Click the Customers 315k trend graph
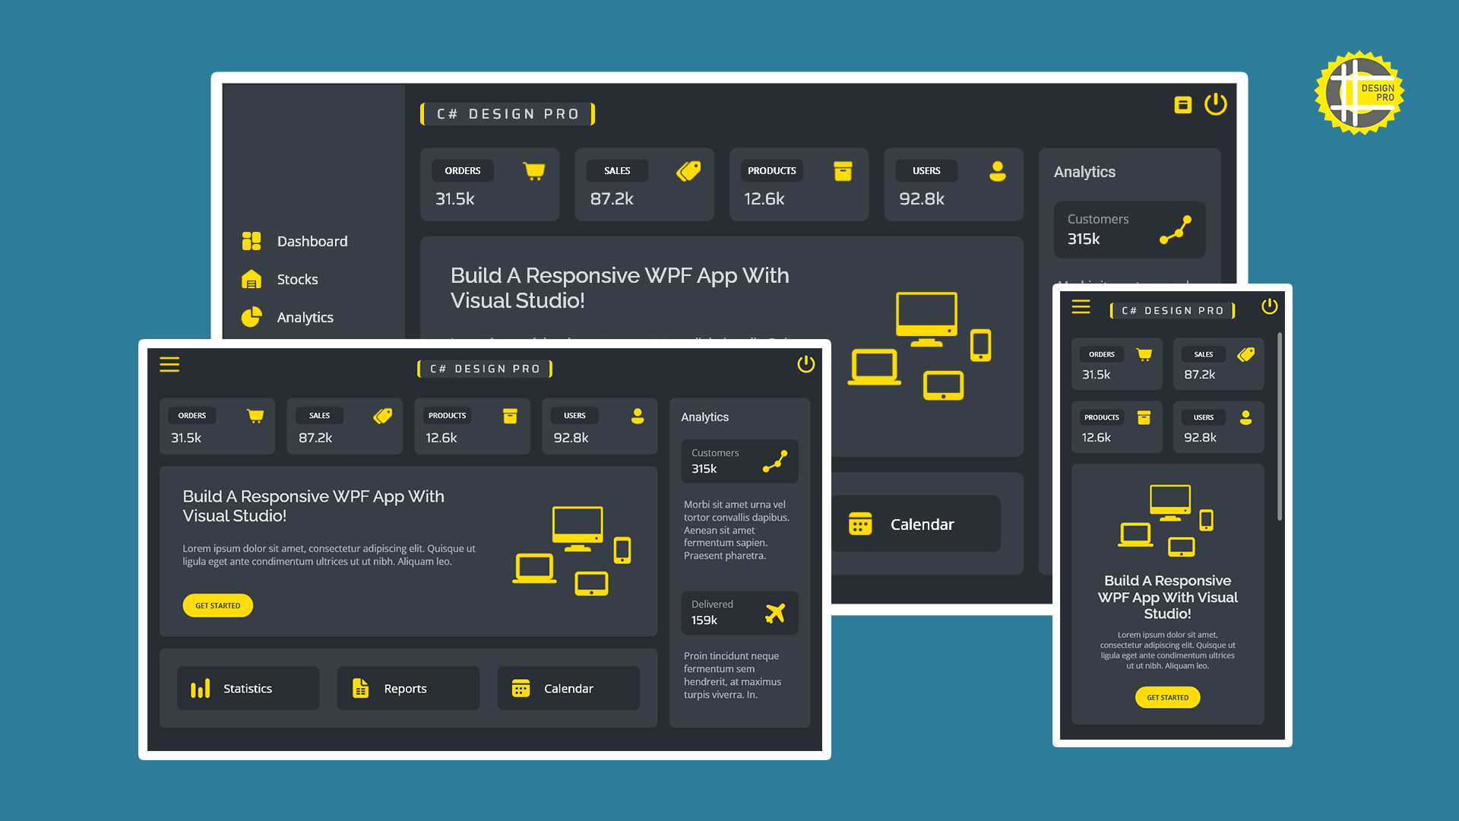 1175,230
